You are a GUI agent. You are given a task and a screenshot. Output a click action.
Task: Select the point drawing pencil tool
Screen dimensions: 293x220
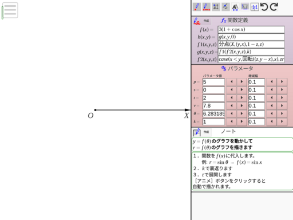(x=197, y=7)
